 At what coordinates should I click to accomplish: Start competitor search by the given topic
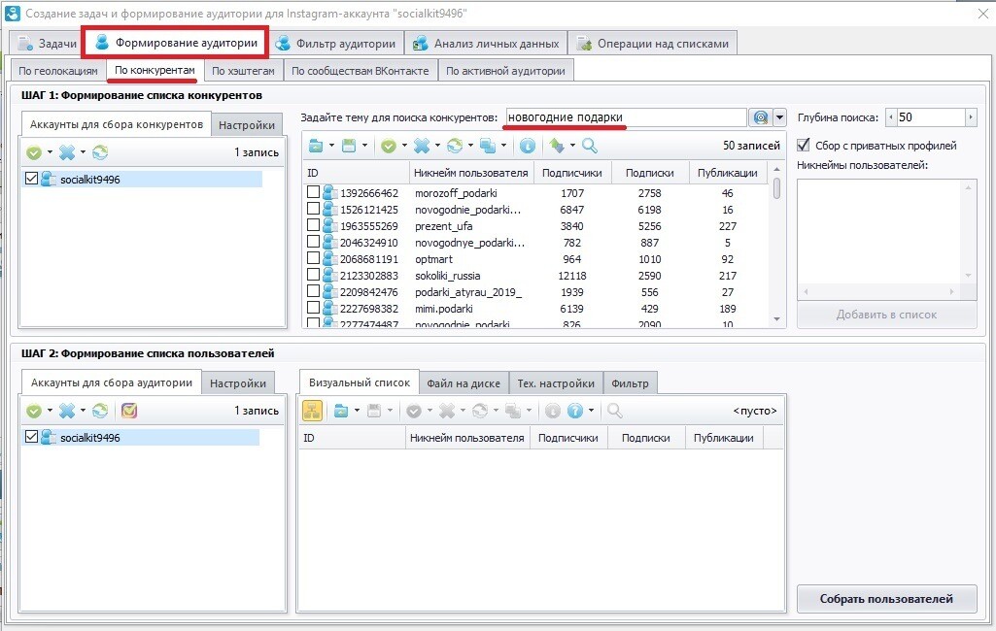pyautogui.click(x=760, y=117)
